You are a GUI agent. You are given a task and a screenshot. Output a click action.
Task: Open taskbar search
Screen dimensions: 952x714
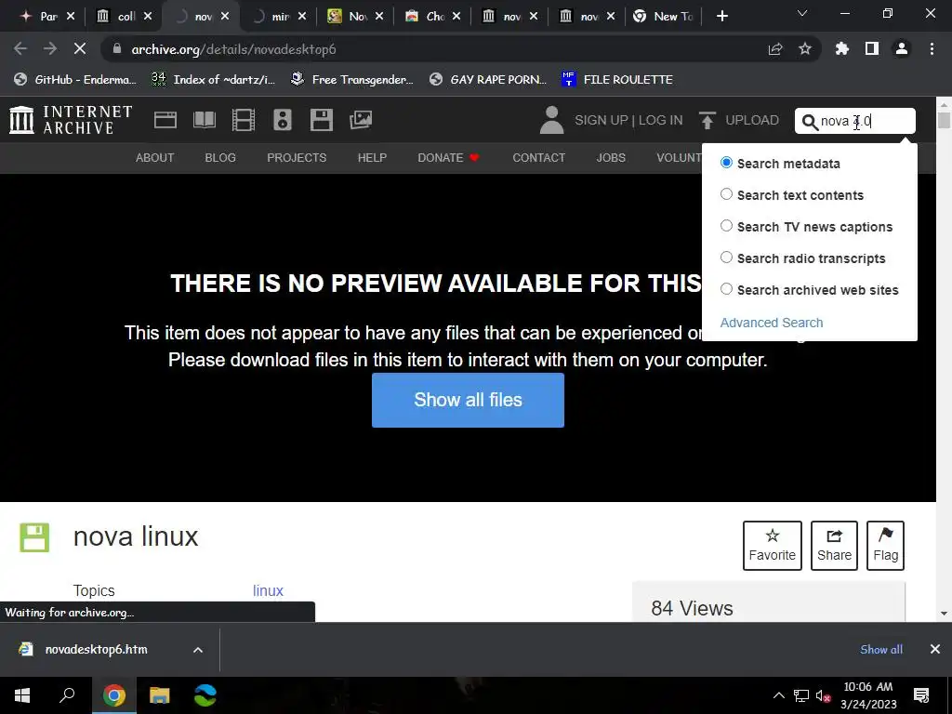67,695
